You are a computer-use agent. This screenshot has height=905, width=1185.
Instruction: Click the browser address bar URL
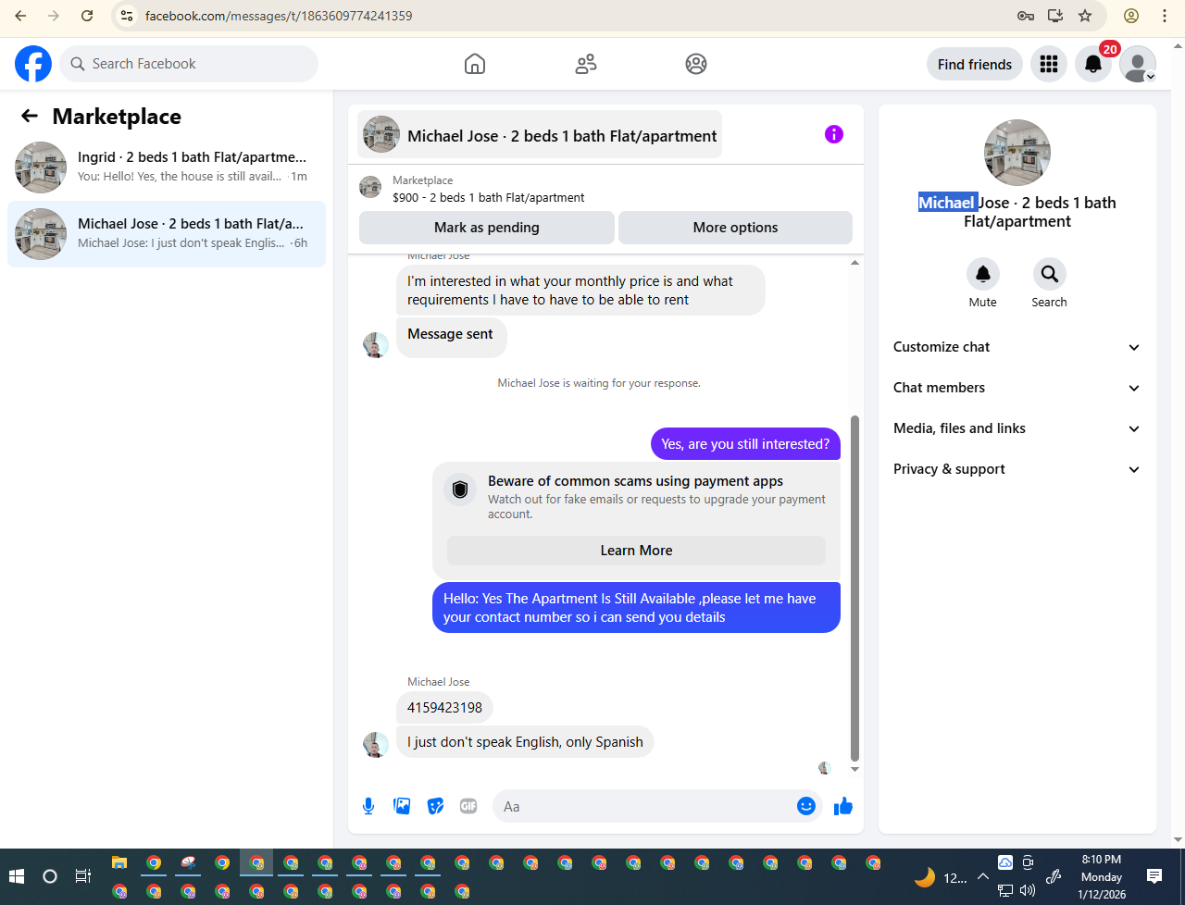[279, 16]
